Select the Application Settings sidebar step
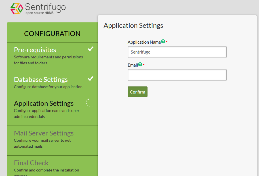The height and width of the screenshot is (176, 259). [44, 103]
